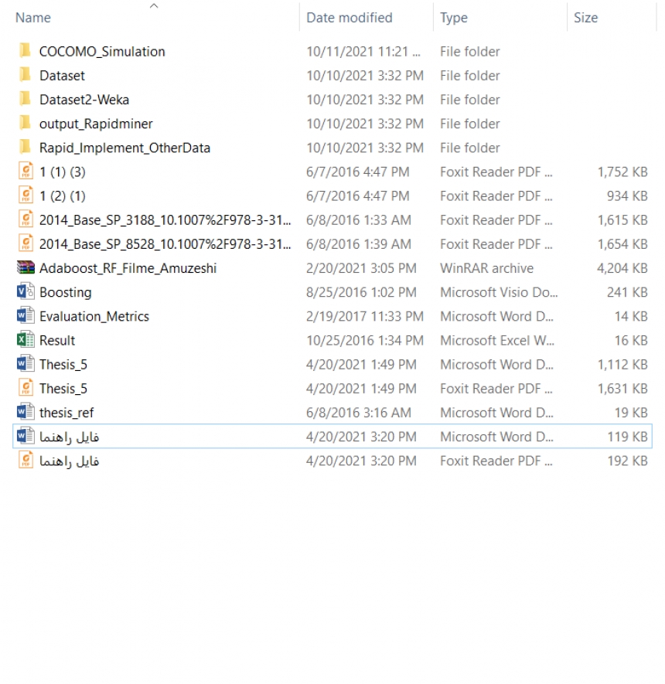Select the COCOMO_Simulation folder name
This screenshot has height=684, width=665.
[102, 52]
